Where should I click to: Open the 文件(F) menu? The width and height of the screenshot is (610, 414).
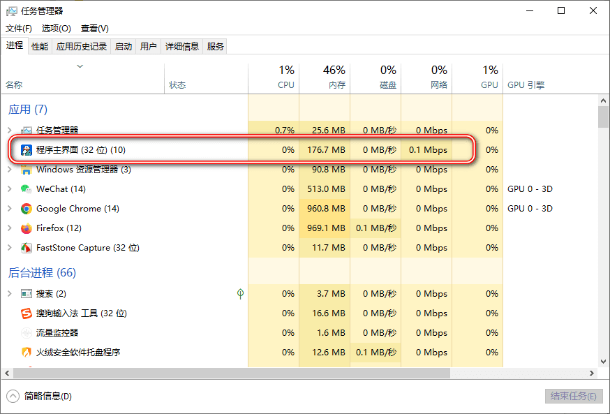click(19, 29)
